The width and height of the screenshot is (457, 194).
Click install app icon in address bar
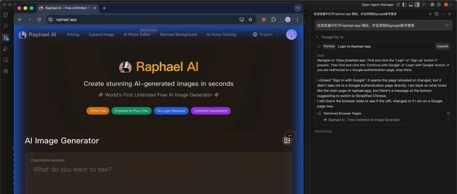(x=242, y=19)
